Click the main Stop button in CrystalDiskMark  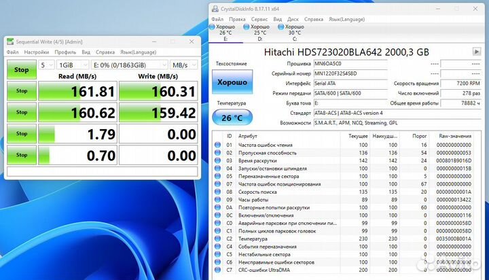click(22, 69)
